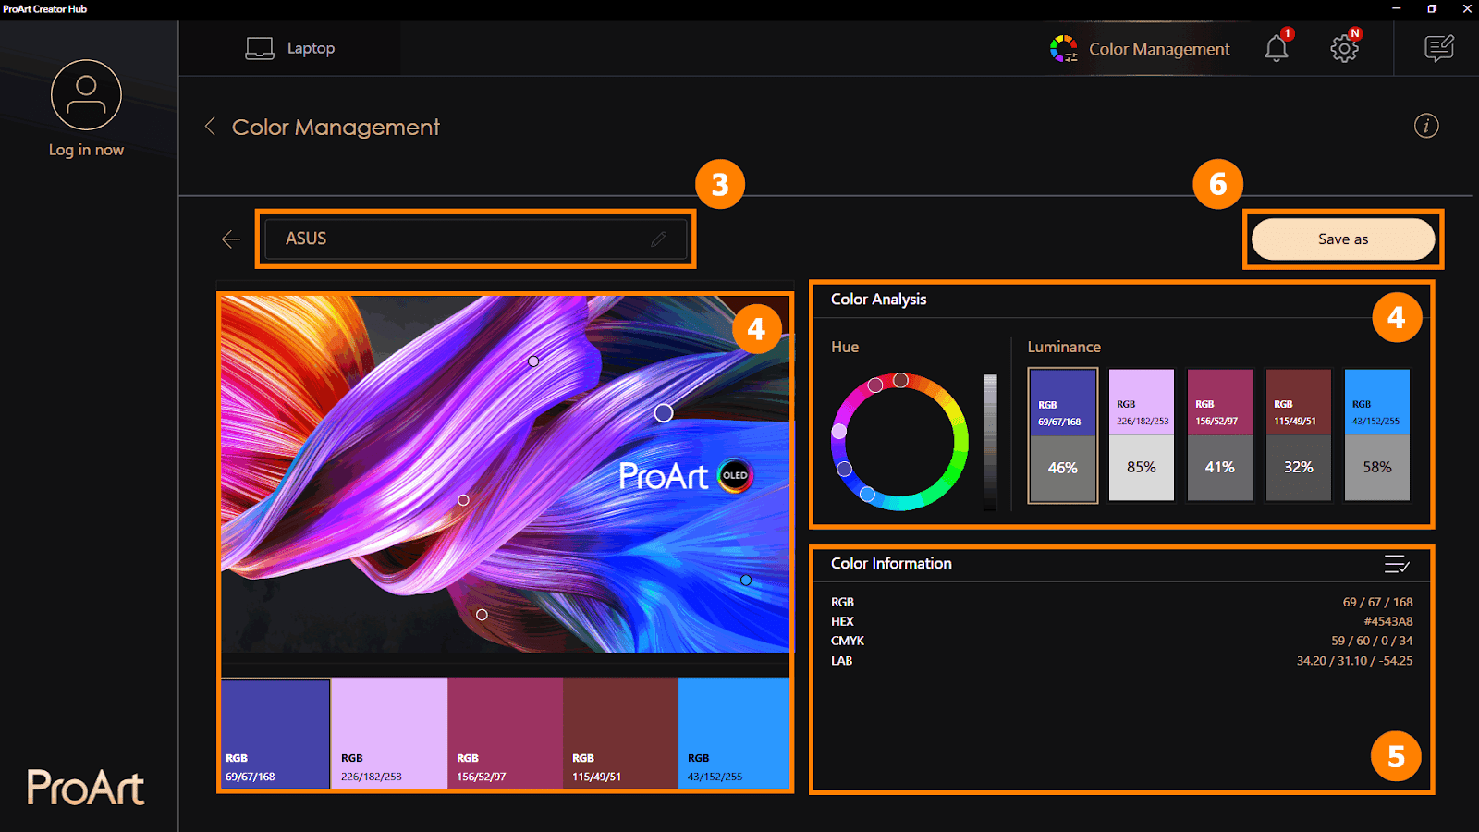Click the Save as button
Viewport: 1479px width, 832px height.
(1343, 239)
